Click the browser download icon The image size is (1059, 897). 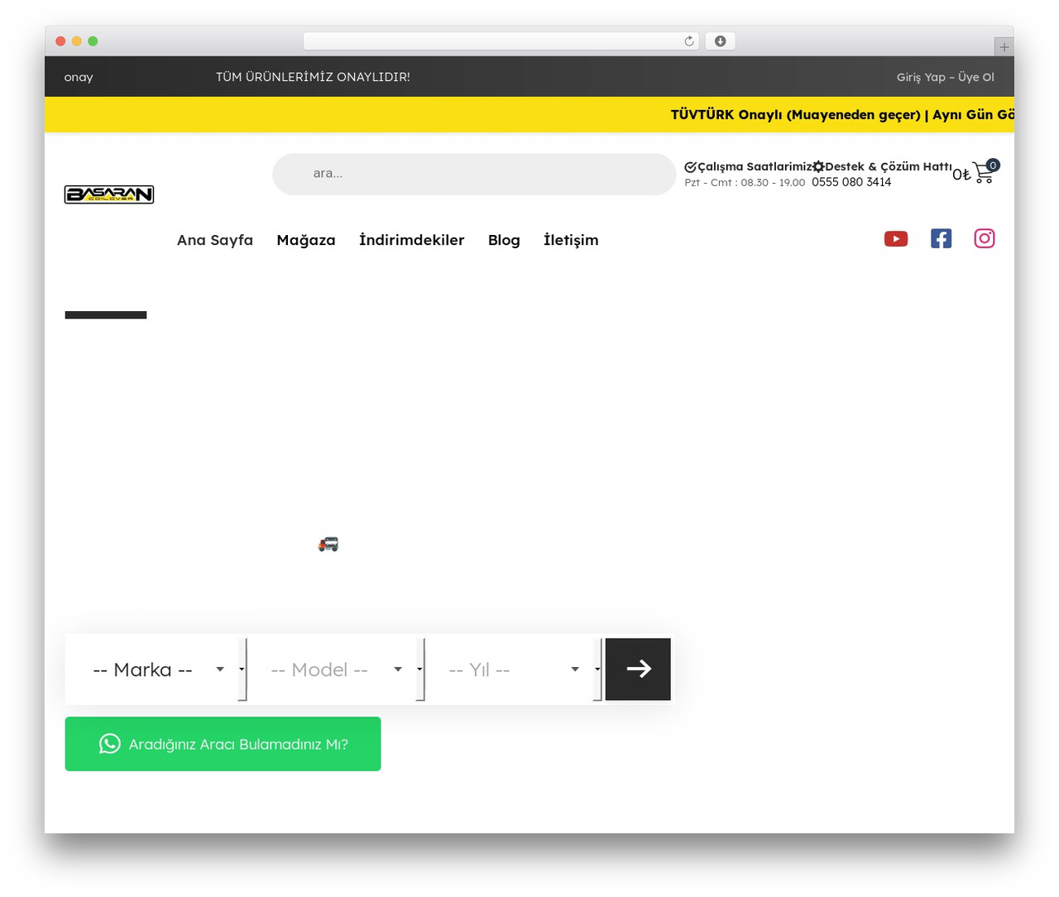click(x=721, y=41)
